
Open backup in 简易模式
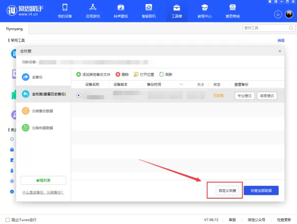click(x=267, y=96)
